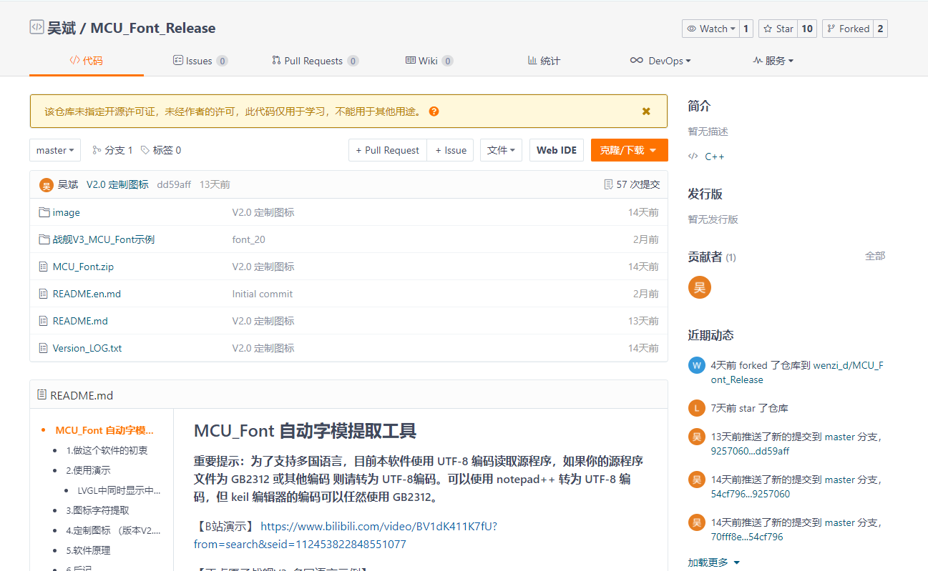The image size is (928, 571).
Task: Open the README.md file in list
Action: (80, 321)
